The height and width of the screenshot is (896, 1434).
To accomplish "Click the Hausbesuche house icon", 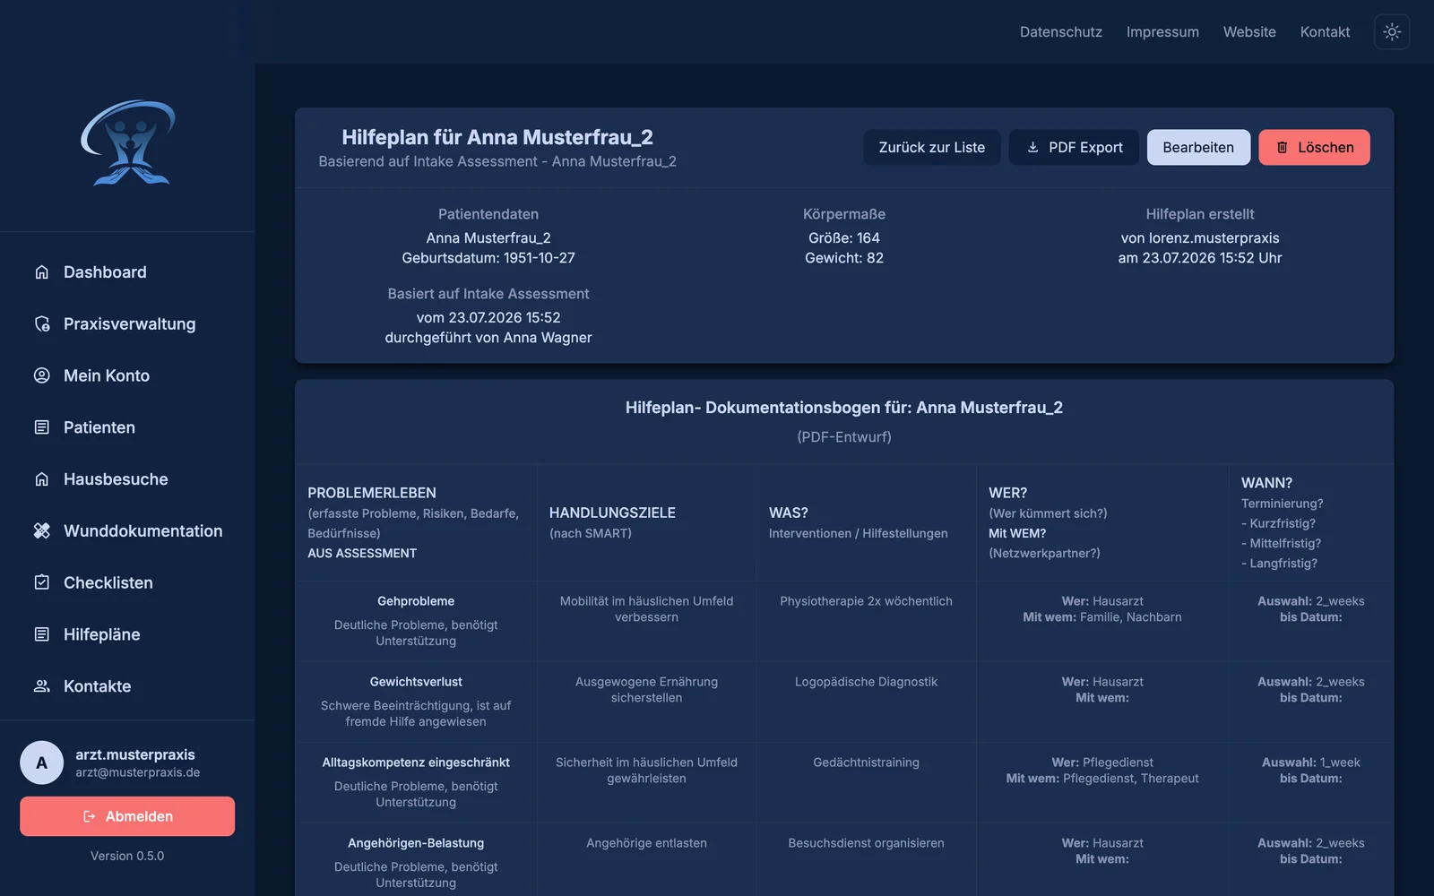I will 41,479.
